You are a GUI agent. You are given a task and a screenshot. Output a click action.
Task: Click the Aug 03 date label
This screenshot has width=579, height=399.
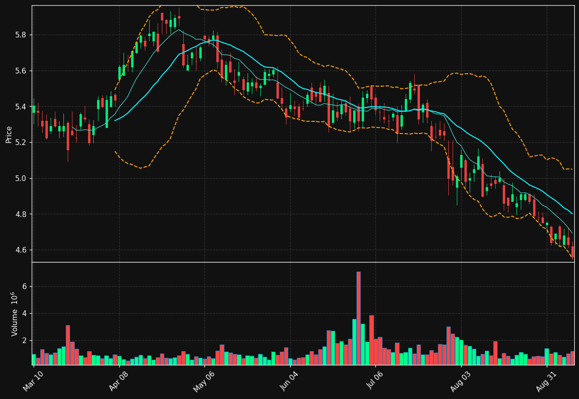461,381
